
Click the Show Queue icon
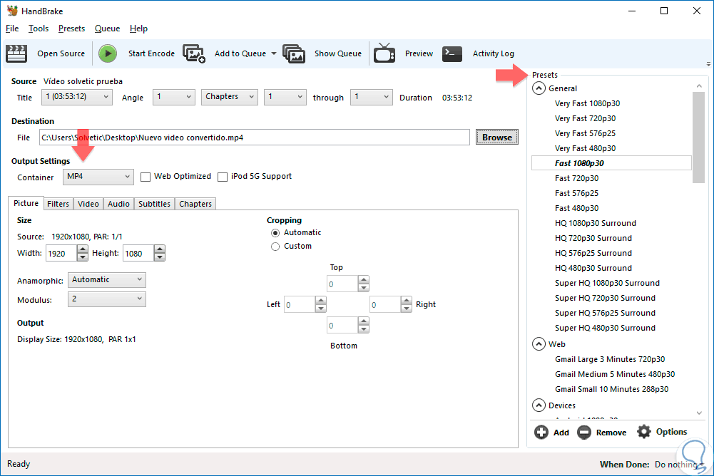pos(294,53)
